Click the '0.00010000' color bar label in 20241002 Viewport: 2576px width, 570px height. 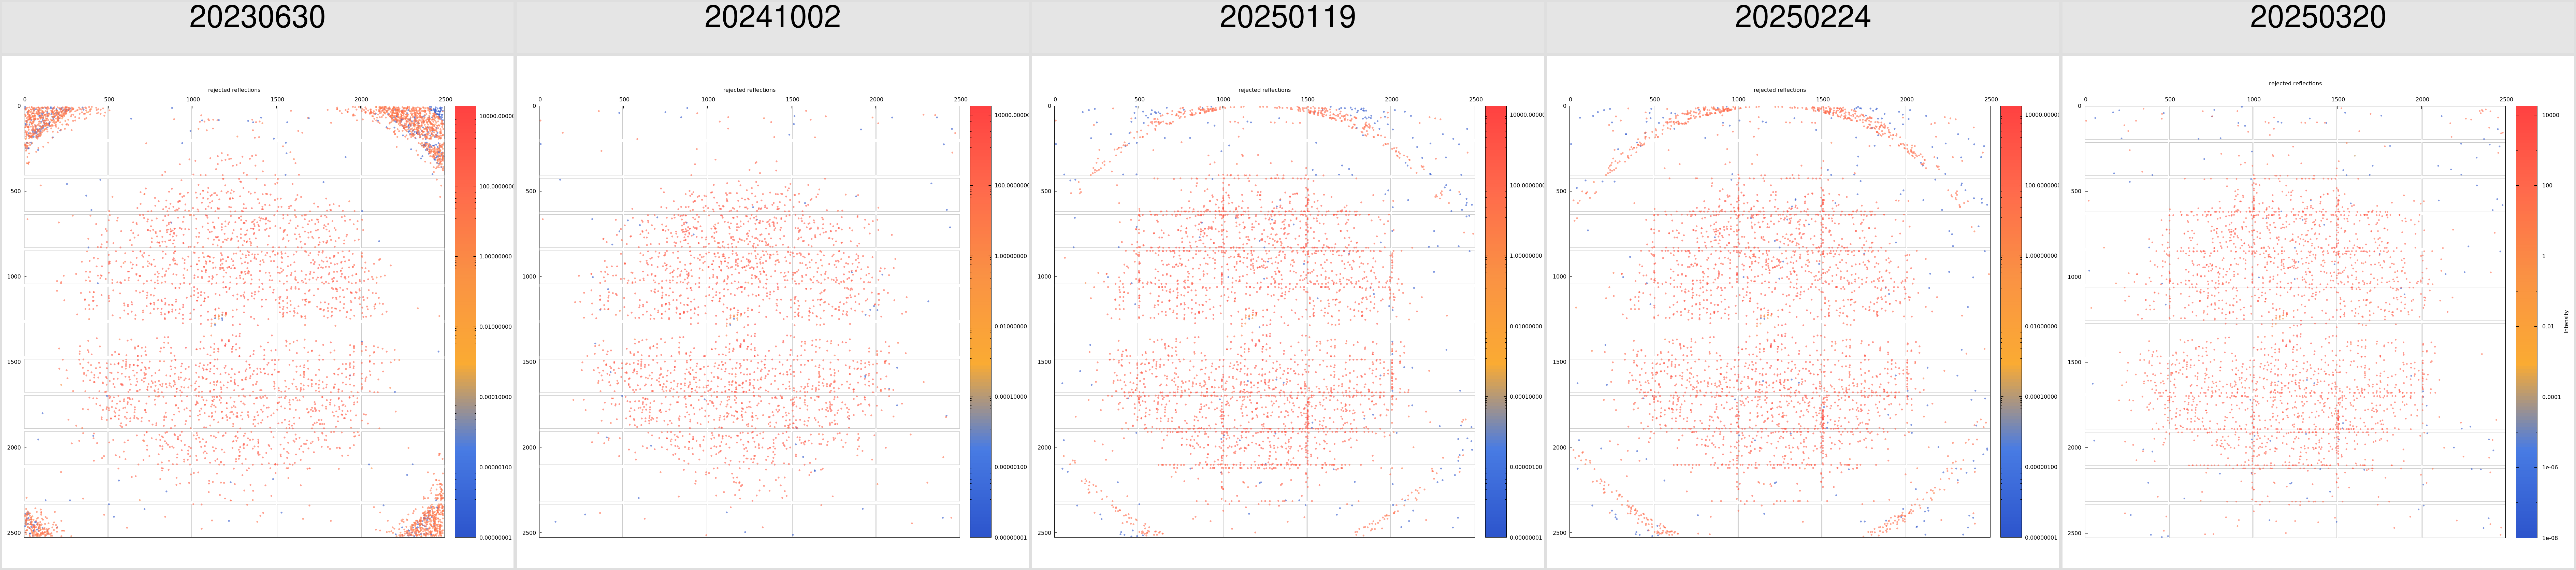1011,397
